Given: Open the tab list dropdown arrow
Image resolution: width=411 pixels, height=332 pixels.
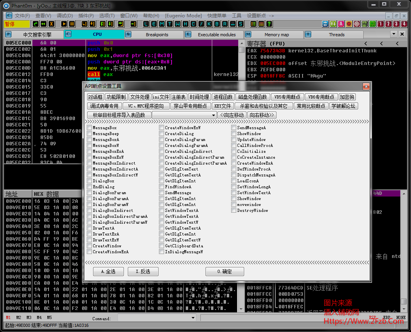Looking at the screenshot, I should [394, 34].
